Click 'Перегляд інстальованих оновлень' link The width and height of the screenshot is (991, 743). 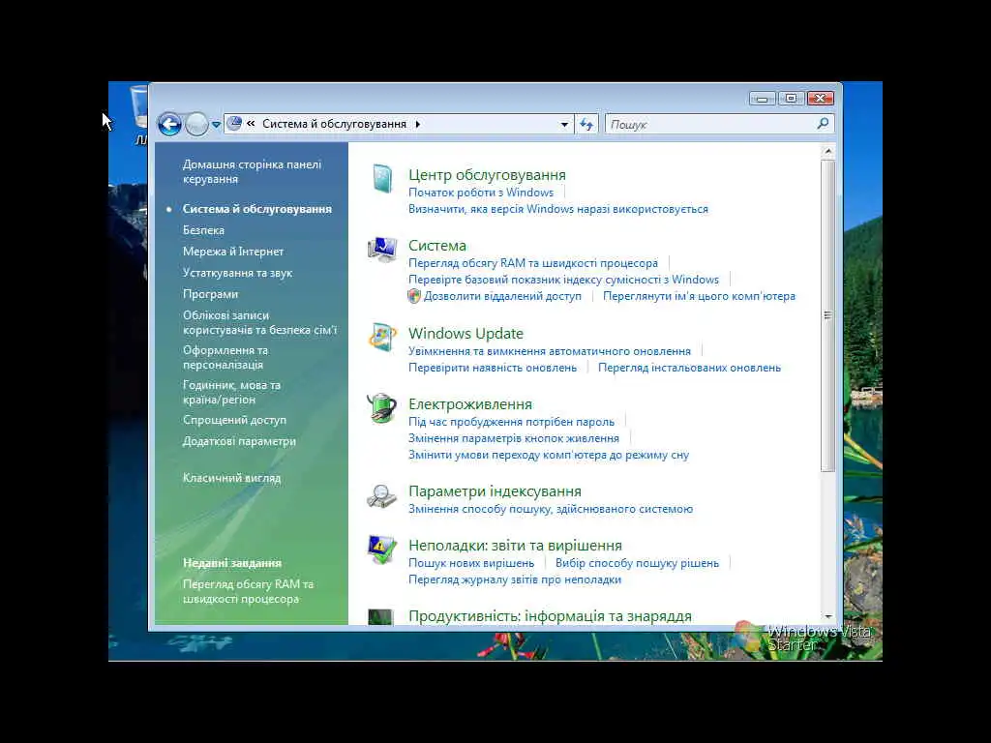coord(689,368)
